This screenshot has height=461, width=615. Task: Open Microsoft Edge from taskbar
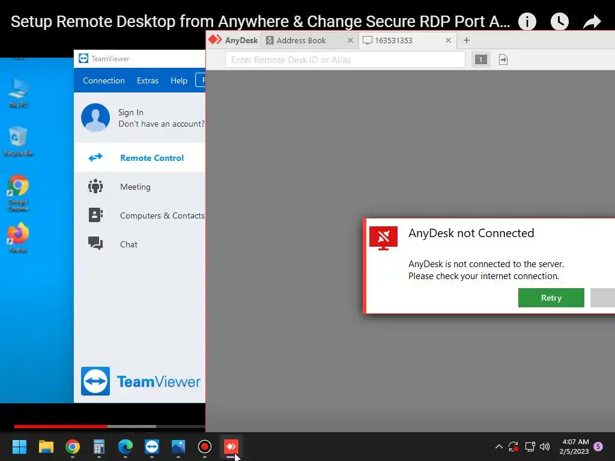pyautogui.click(x=125, y=447)
